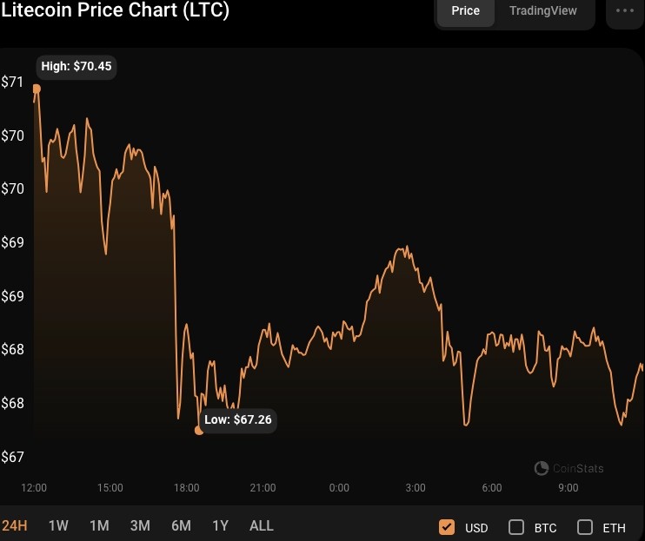Viewport: 645px width, 541px height.
Task: Enable the ETH currency checkbox
Action: point(585,527)
